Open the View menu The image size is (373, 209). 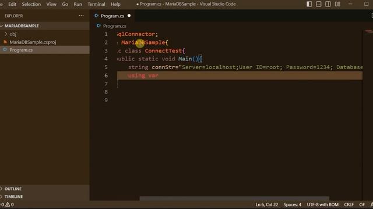click(51, 4)
